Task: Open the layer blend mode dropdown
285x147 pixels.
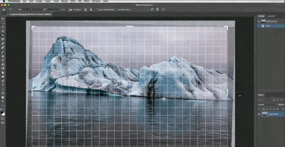Action: (x=267, y=105)
